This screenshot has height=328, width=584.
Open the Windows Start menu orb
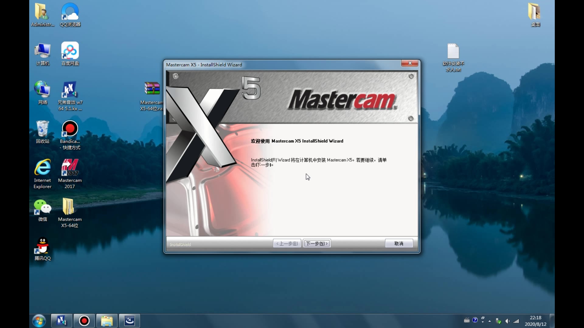coord(39,321)
